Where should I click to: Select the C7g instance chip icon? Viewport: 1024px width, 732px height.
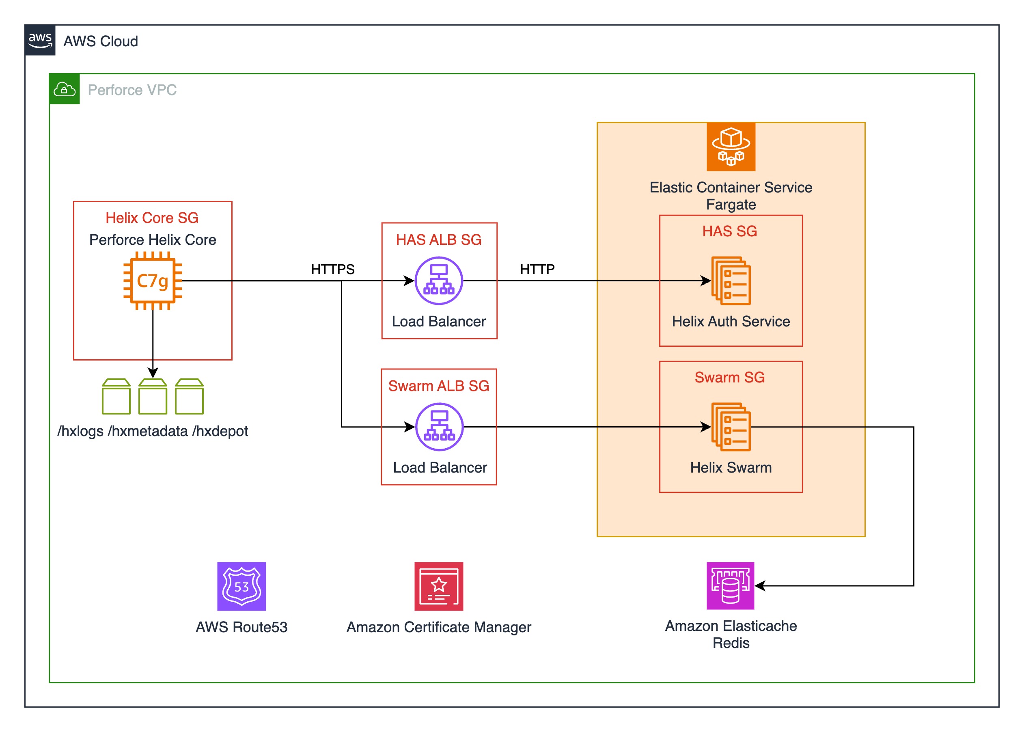[153, 281]
